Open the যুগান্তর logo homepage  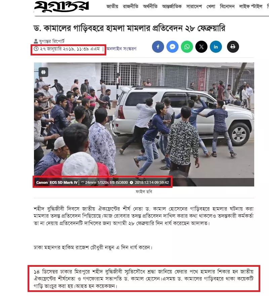[x=62, y=7]
